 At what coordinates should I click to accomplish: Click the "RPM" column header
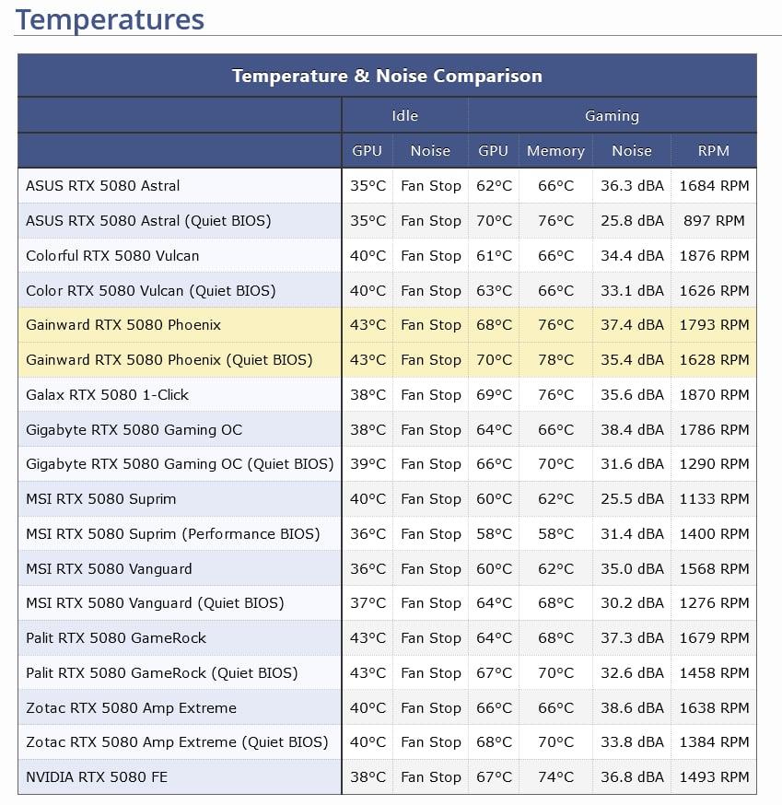click(714, 151)
